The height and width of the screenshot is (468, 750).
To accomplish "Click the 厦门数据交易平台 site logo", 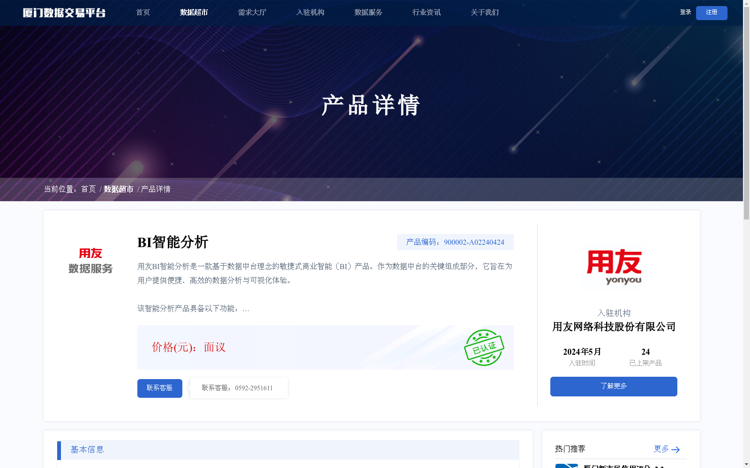I will pyautogui.click(x=64, y=13).
